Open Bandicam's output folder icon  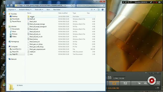click(x=139, y=83)
